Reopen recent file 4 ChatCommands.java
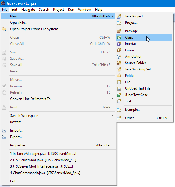Image resolution: width=175 pixels, height=187 pixels. coord(58,173)
